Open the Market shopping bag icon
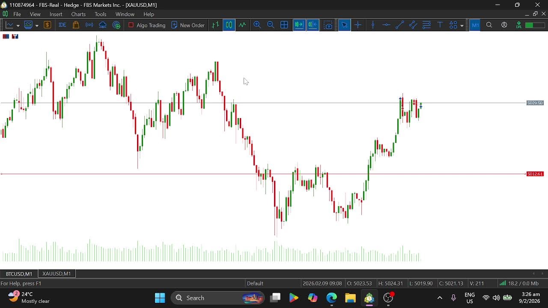548x308 pixels. coord(76,25)
